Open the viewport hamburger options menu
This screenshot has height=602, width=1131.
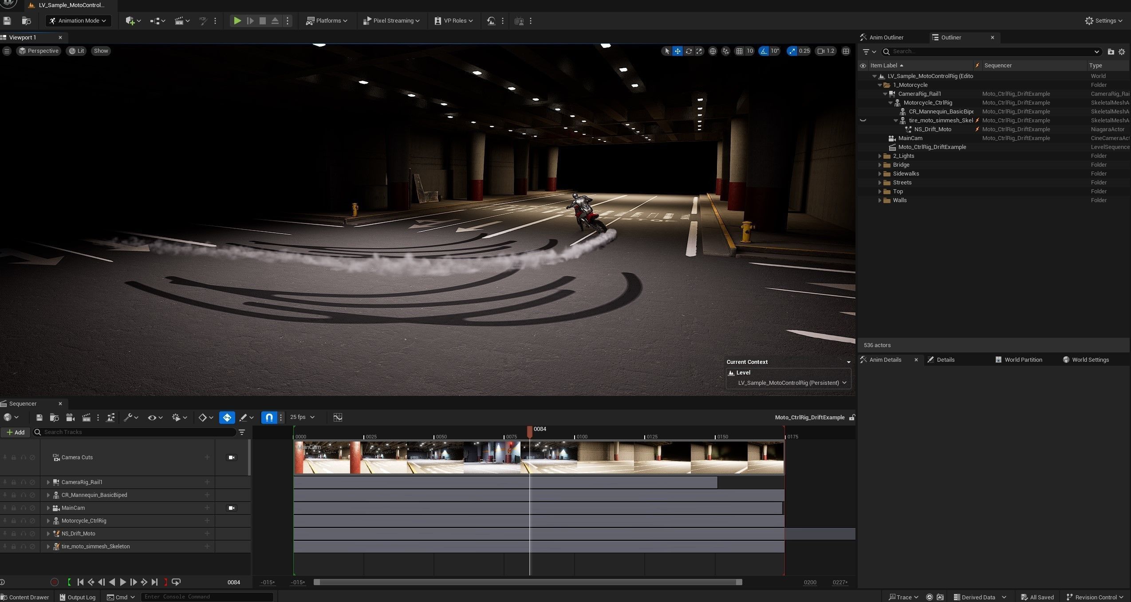click(x=7, y=51)
